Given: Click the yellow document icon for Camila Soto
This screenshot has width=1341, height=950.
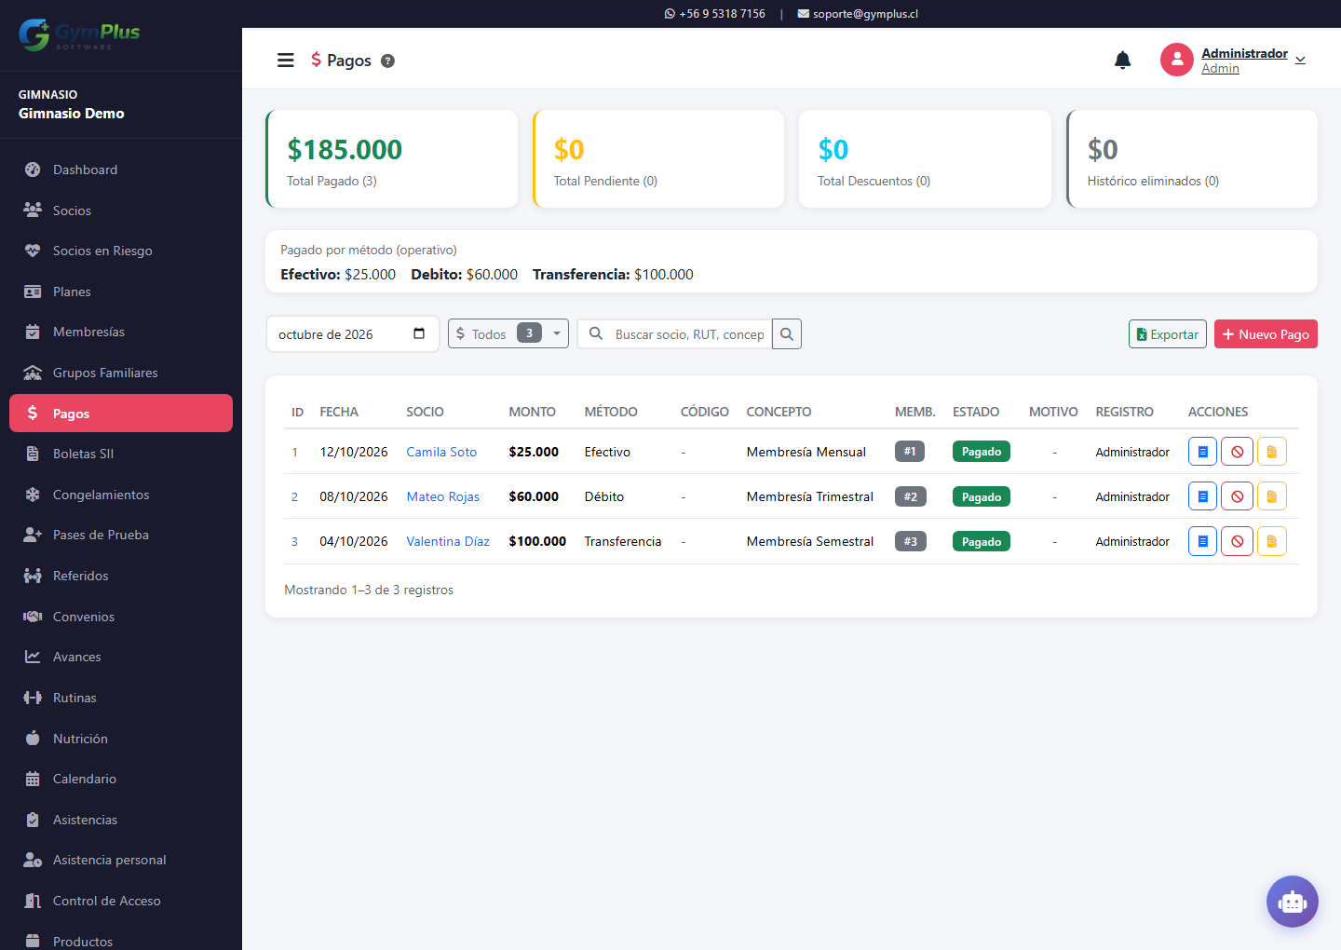Looking at the screenshot, I should 1272,452.
